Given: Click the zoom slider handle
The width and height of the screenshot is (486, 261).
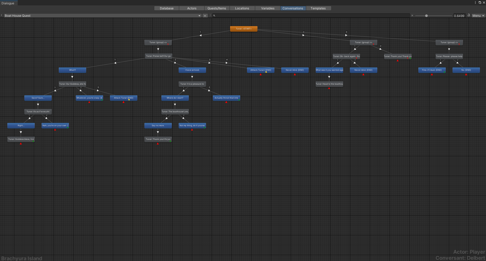Looking at the screenshot, I should point(426,15).
